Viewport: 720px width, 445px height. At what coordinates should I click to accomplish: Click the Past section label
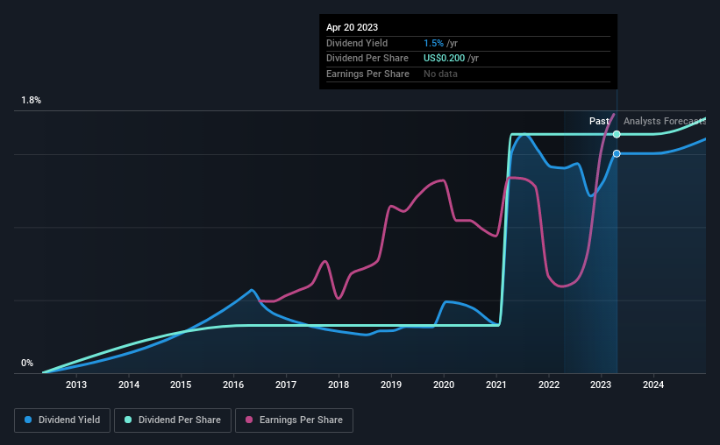(599, 121)
